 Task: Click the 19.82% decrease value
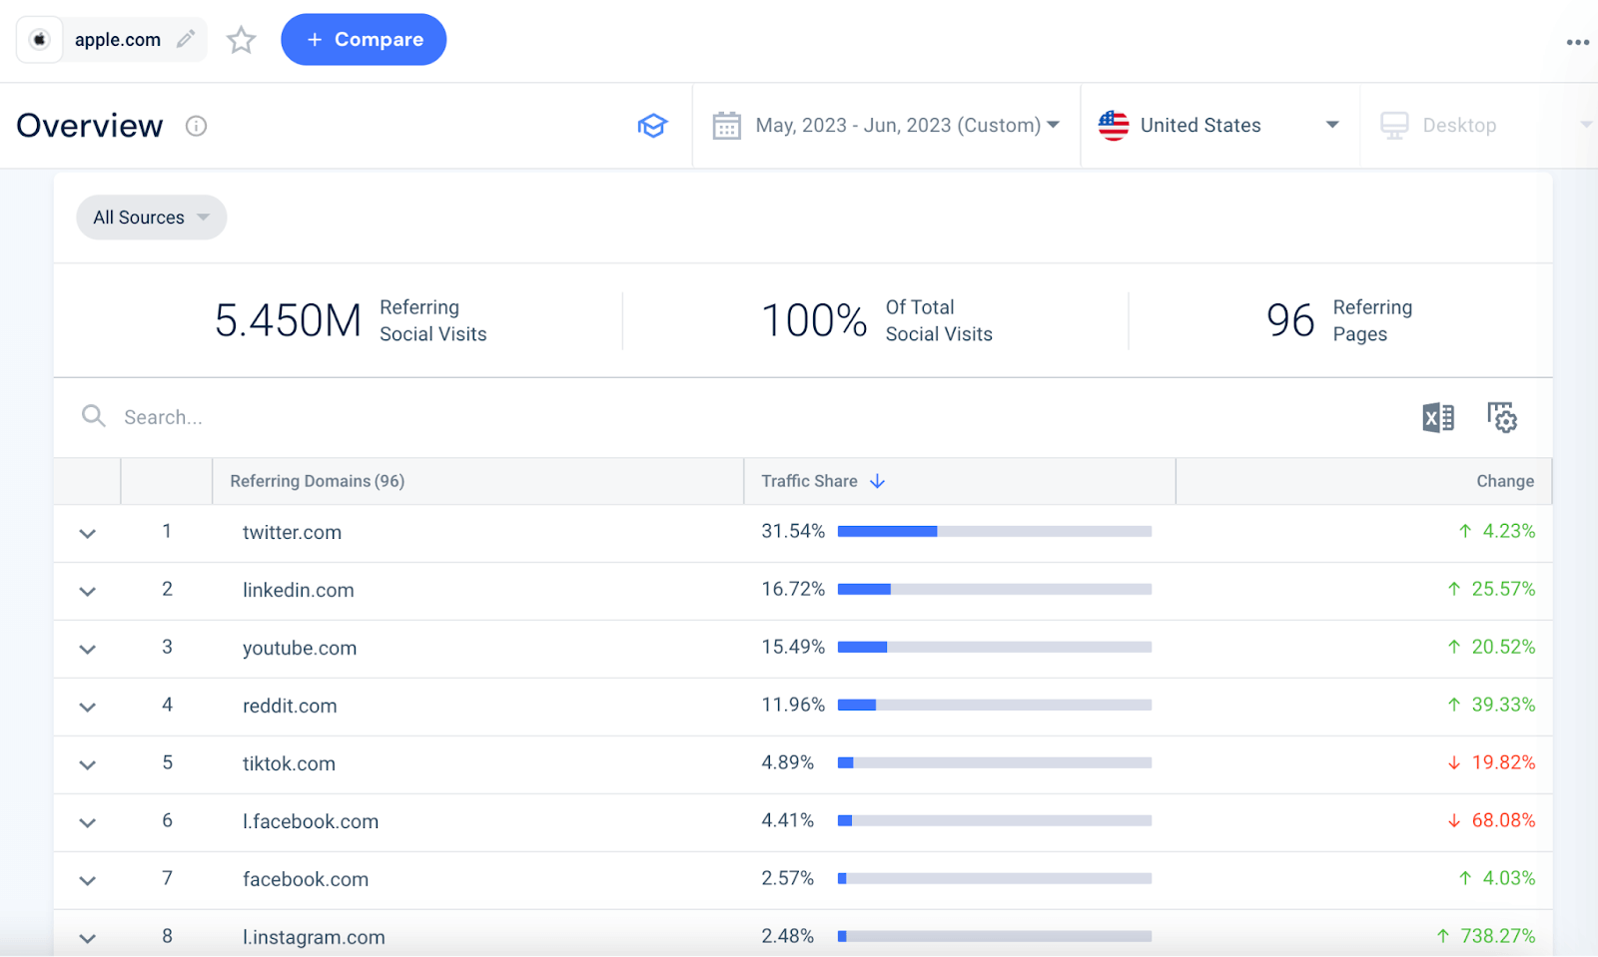coord(1503,762)
